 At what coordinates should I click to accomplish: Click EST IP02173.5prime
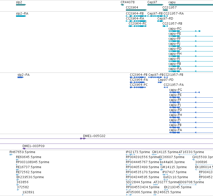138,152
